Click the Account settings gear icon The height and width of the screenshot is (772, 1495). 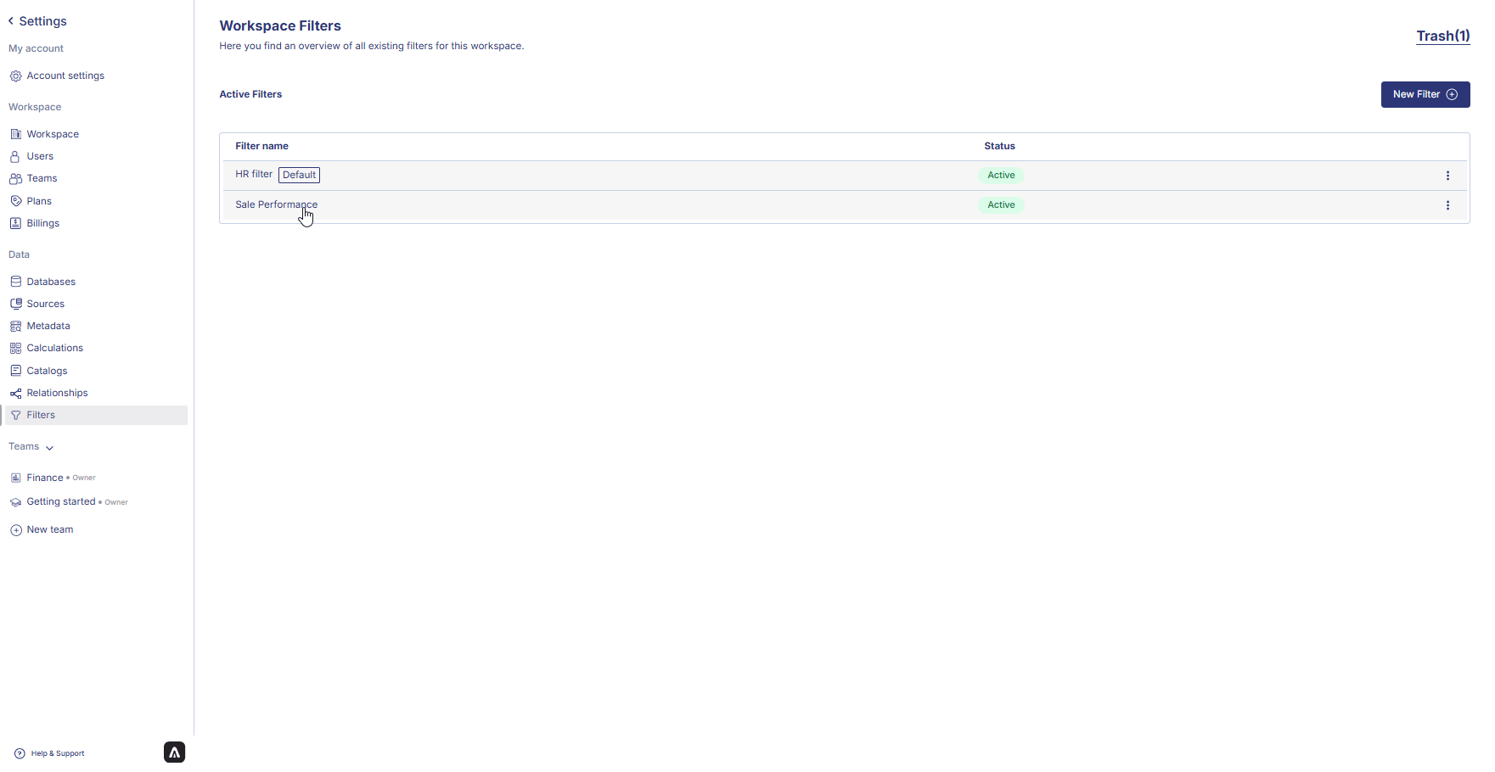[15, 76]
